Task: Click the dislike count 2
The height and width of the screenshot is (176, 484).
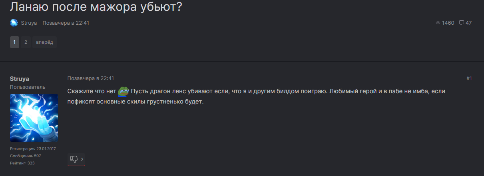Action: pos(82,160)
